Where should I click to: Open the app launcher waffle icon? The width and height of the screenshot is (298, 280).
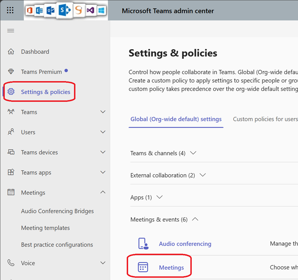click(x=10, y=10)
